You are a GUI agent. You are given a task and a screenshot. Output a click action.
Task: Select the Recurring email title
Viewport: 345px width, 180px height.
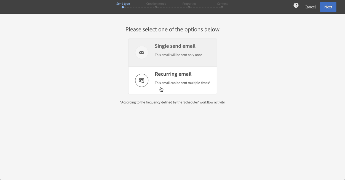(173, 74)
